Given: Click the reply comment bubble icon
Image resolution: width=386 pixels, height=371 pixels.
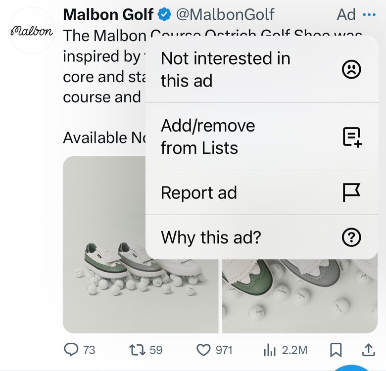Looking at the screenshot, I should click(72, 350).
